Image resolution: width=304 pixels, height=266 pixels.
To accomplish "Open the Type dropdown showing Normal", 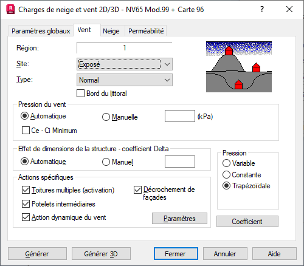I will tap(125, 80).
